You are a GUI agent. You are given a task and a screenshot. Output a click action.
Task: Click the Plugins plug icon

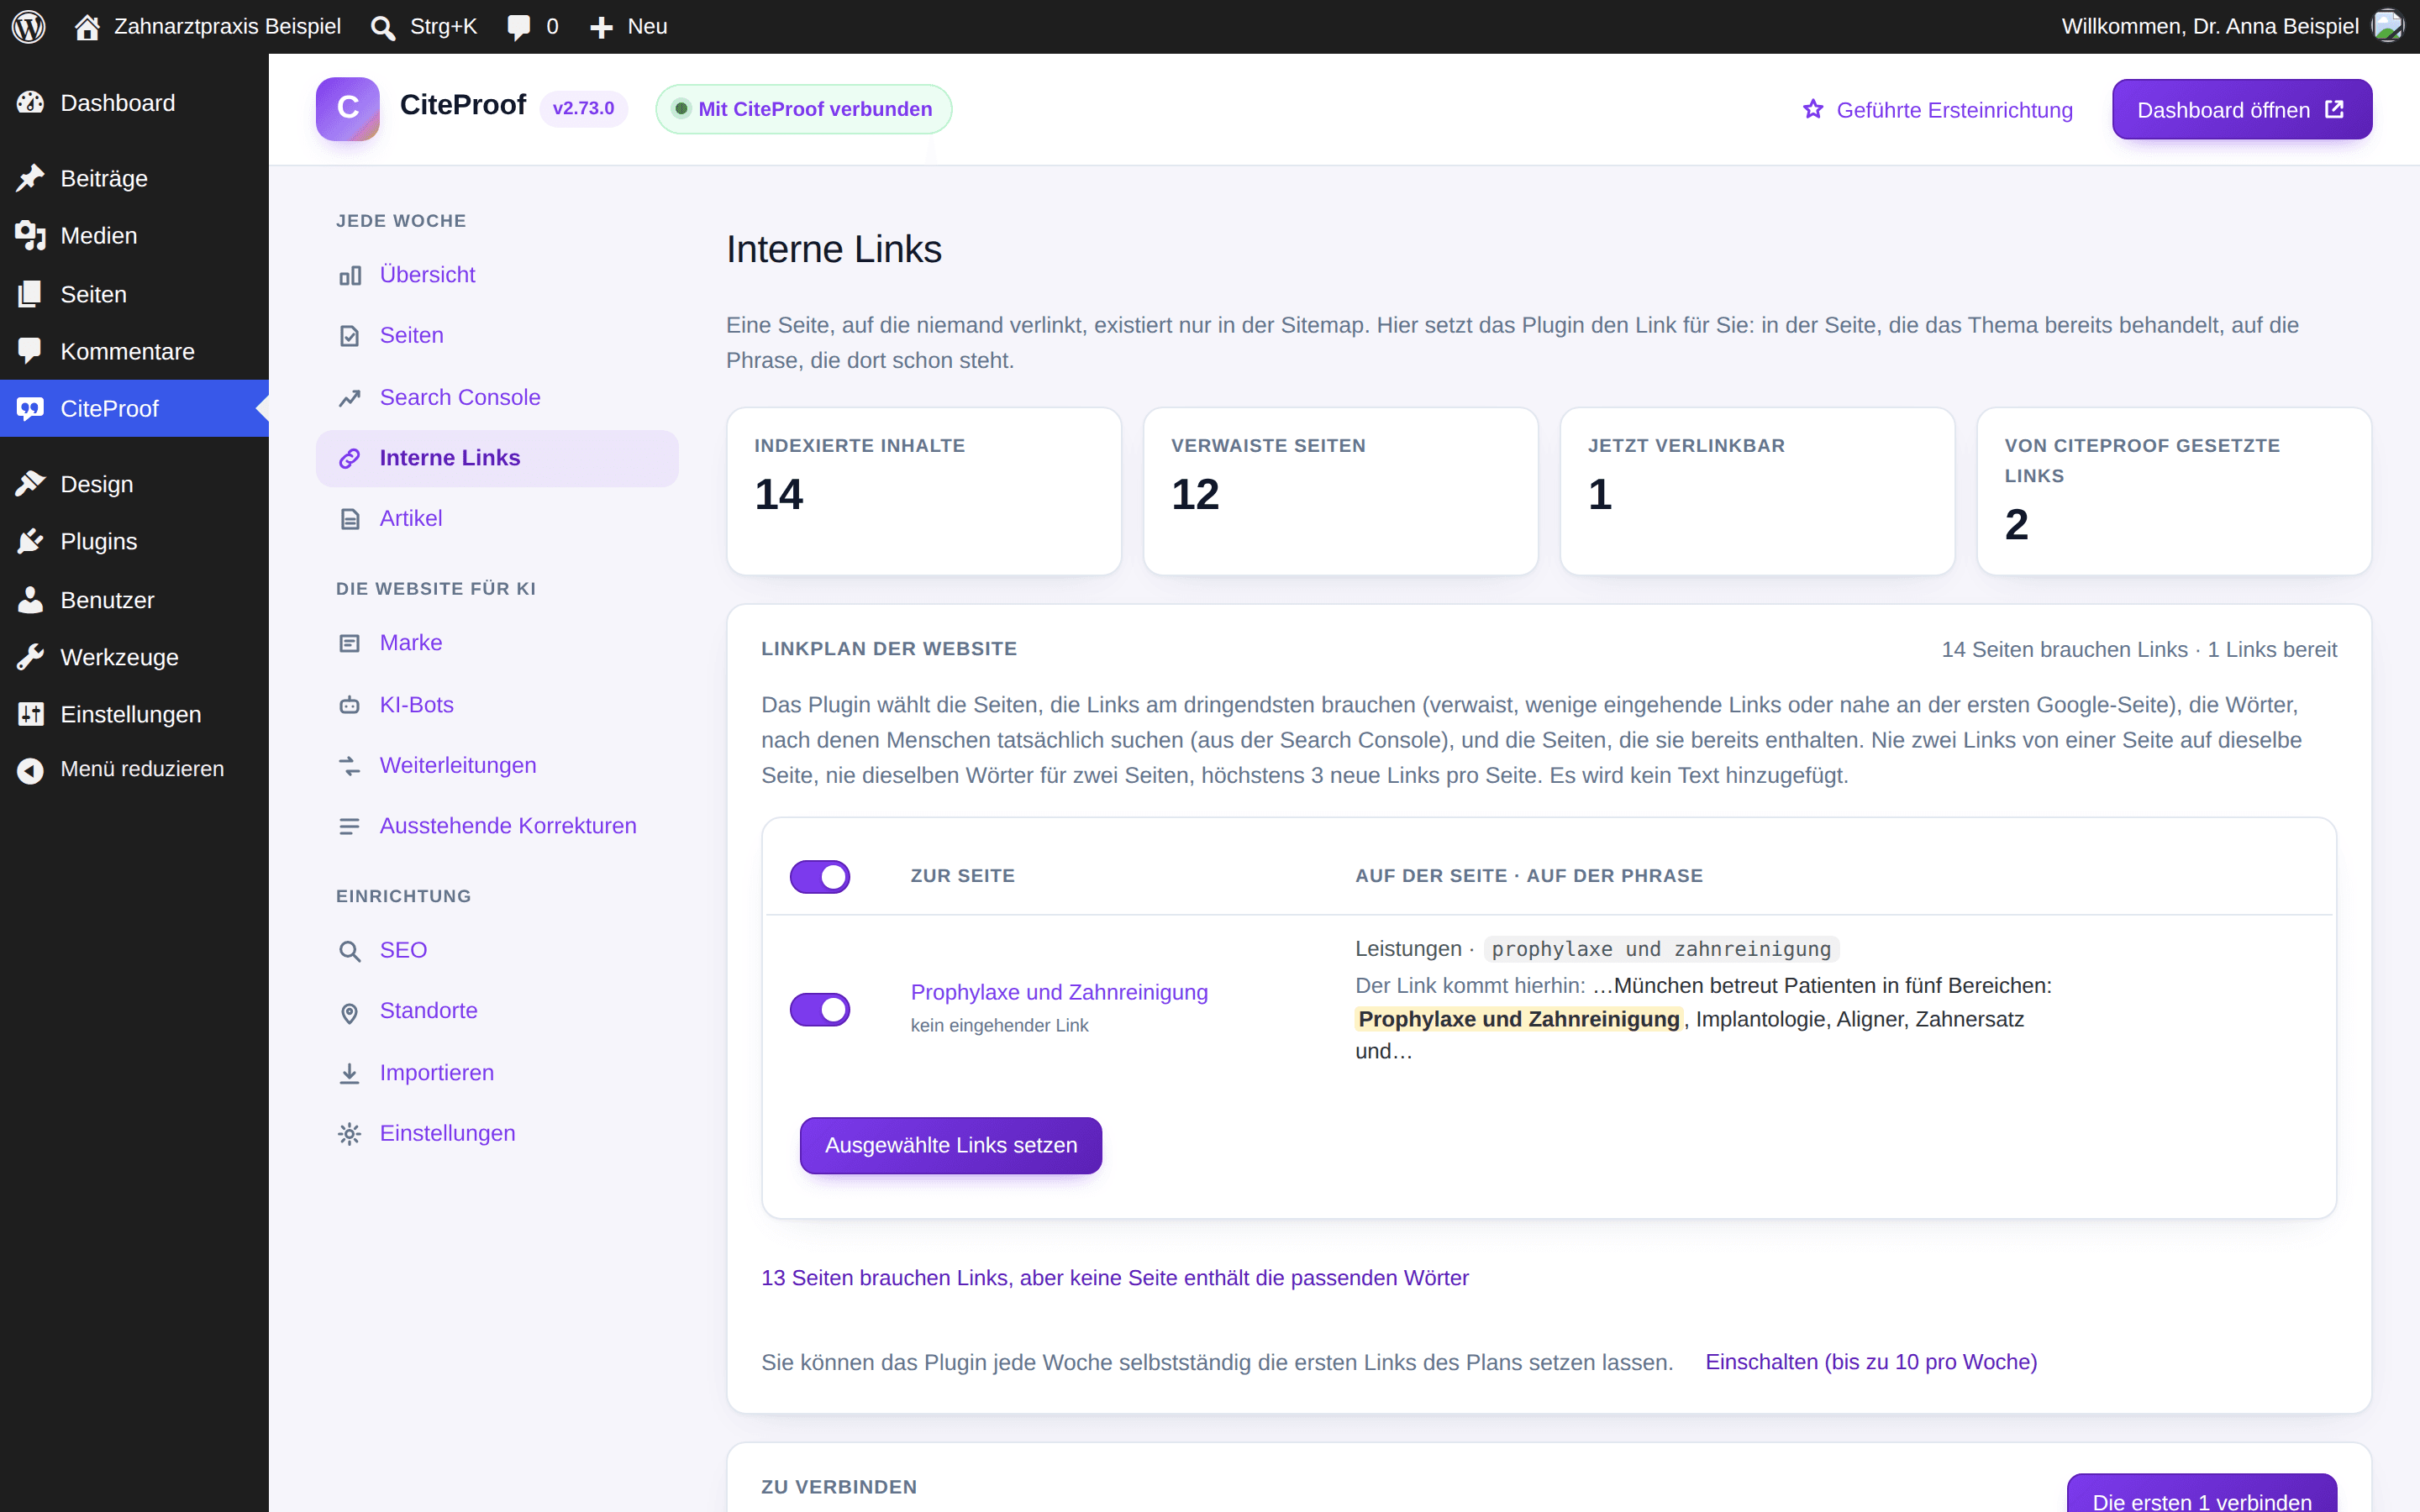pos(30,541)
